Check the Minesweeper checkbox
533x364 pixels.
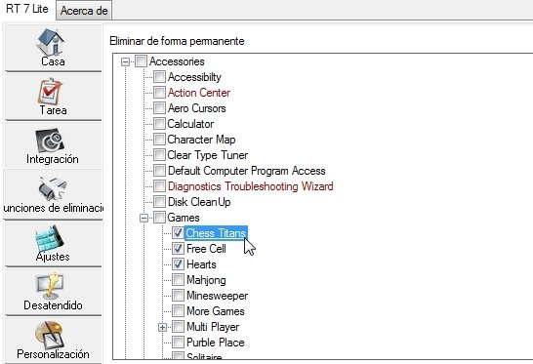178,296
